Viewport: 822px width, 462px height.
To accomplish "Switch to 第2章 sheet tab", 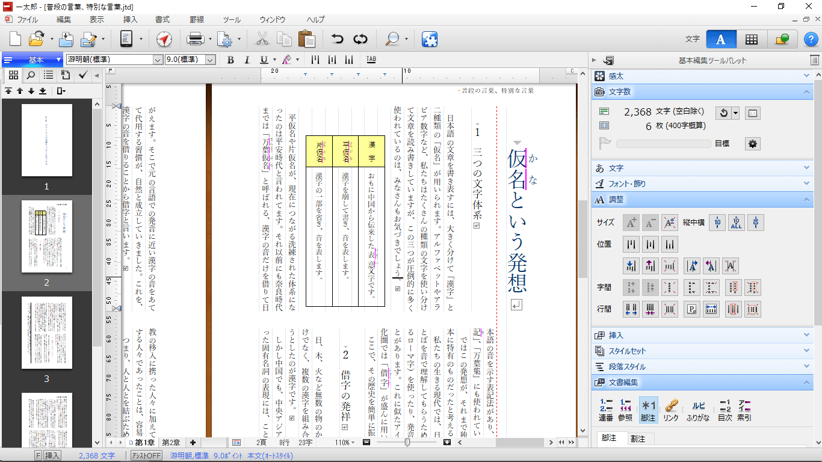I will 171,443.
